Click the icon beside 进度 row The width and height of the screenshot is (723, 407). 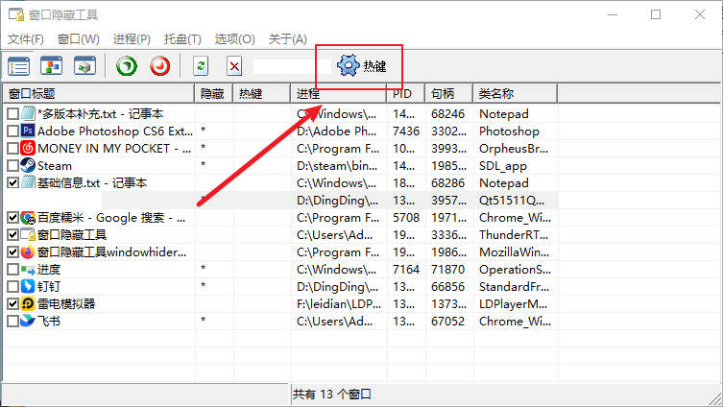click(28, 270)
